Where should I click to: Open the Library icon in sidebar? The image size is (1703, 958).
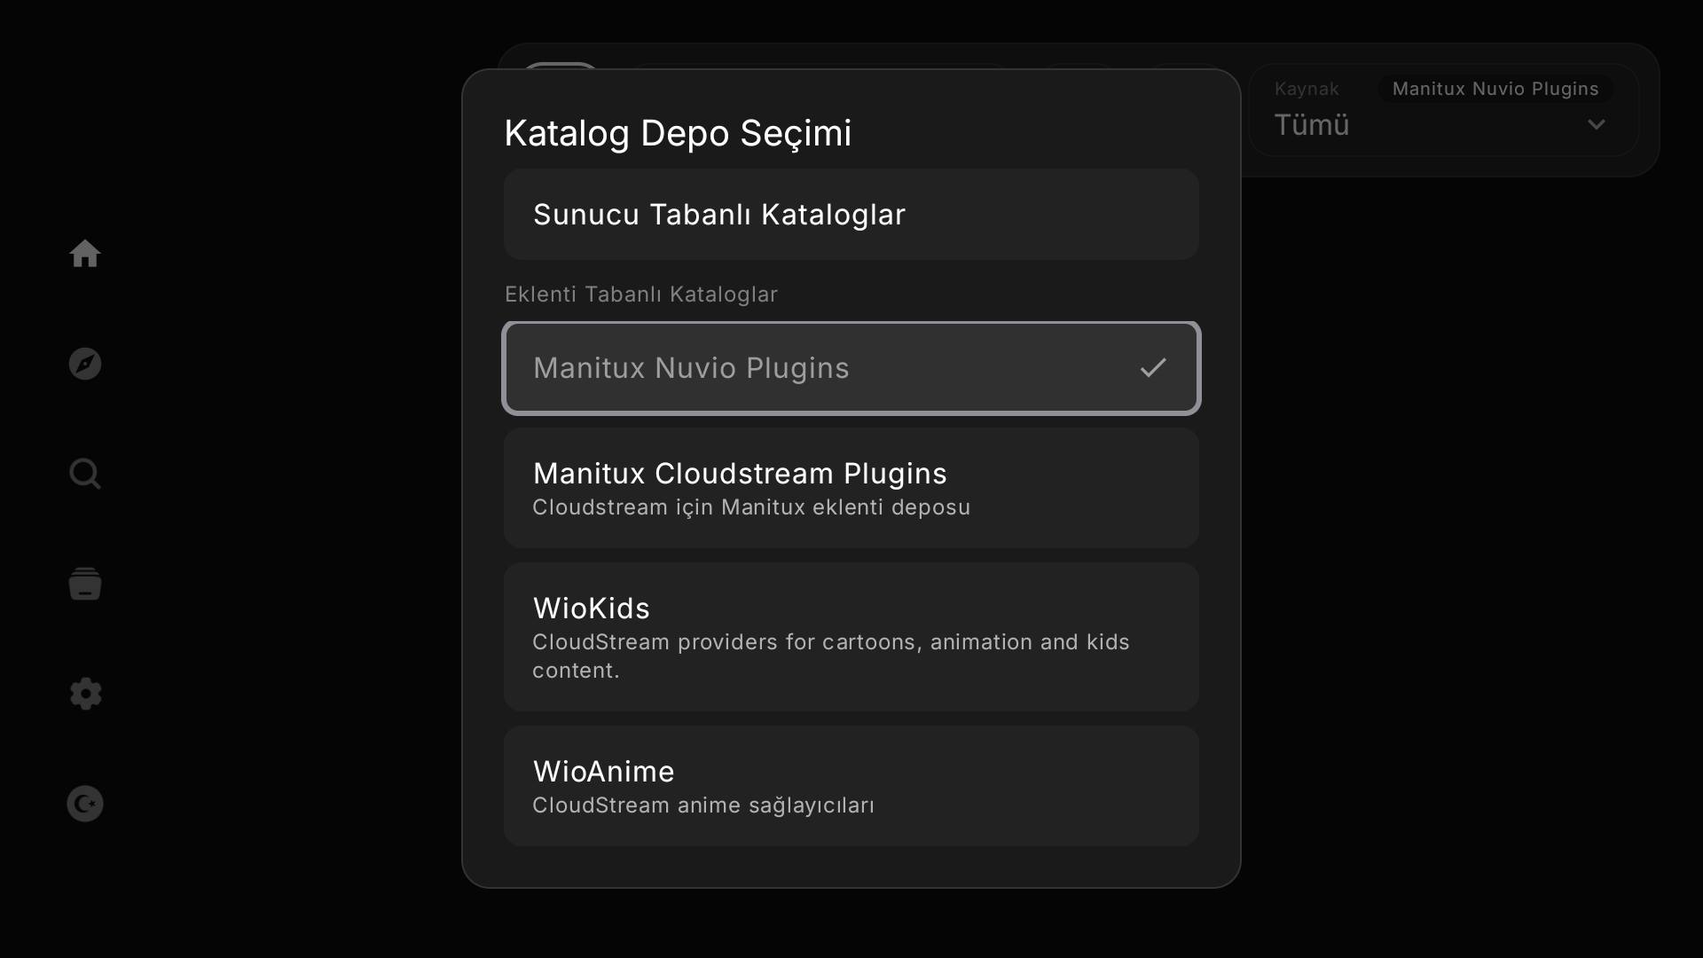(85, 584)
